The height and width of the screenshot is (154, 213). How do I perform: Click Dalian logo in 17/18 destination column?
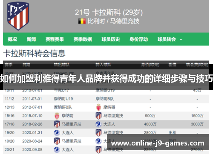click(98, 124)
